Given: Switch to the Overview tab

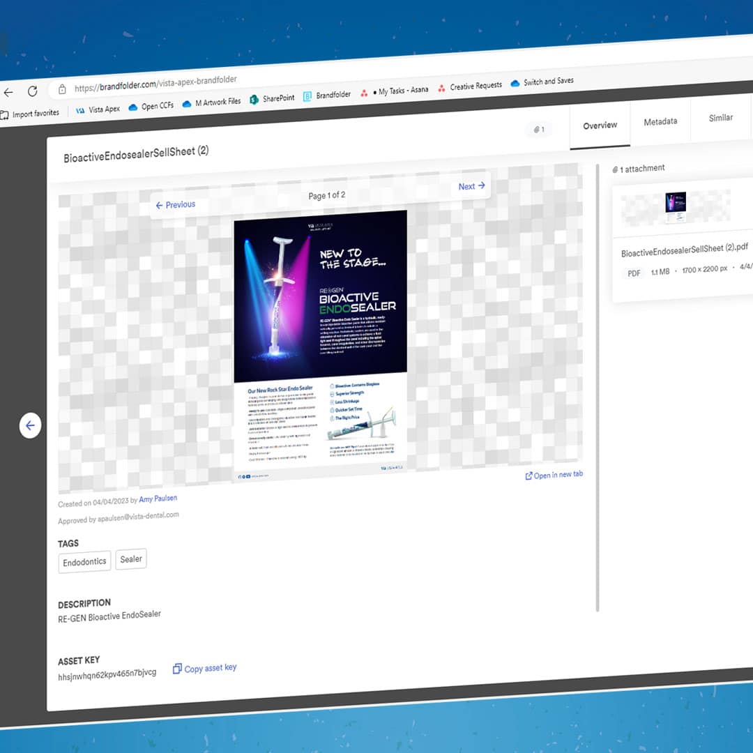Looking at the screenshot, I should point(600,125).
